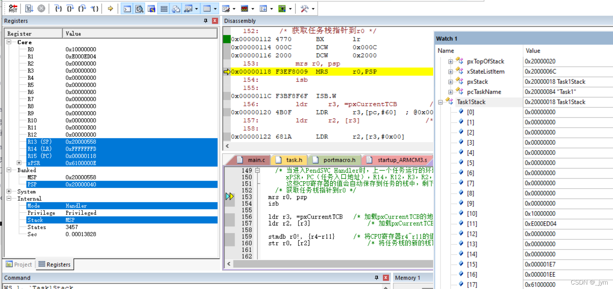
Task: Switch to the Project tab
Action: (x=19, y=264)
